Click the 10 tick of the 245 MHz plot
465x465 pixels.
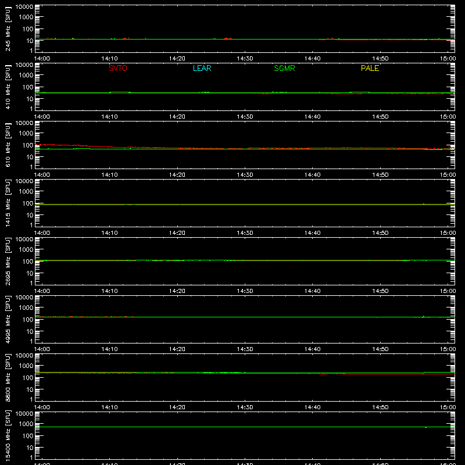(x=30, y=41)
